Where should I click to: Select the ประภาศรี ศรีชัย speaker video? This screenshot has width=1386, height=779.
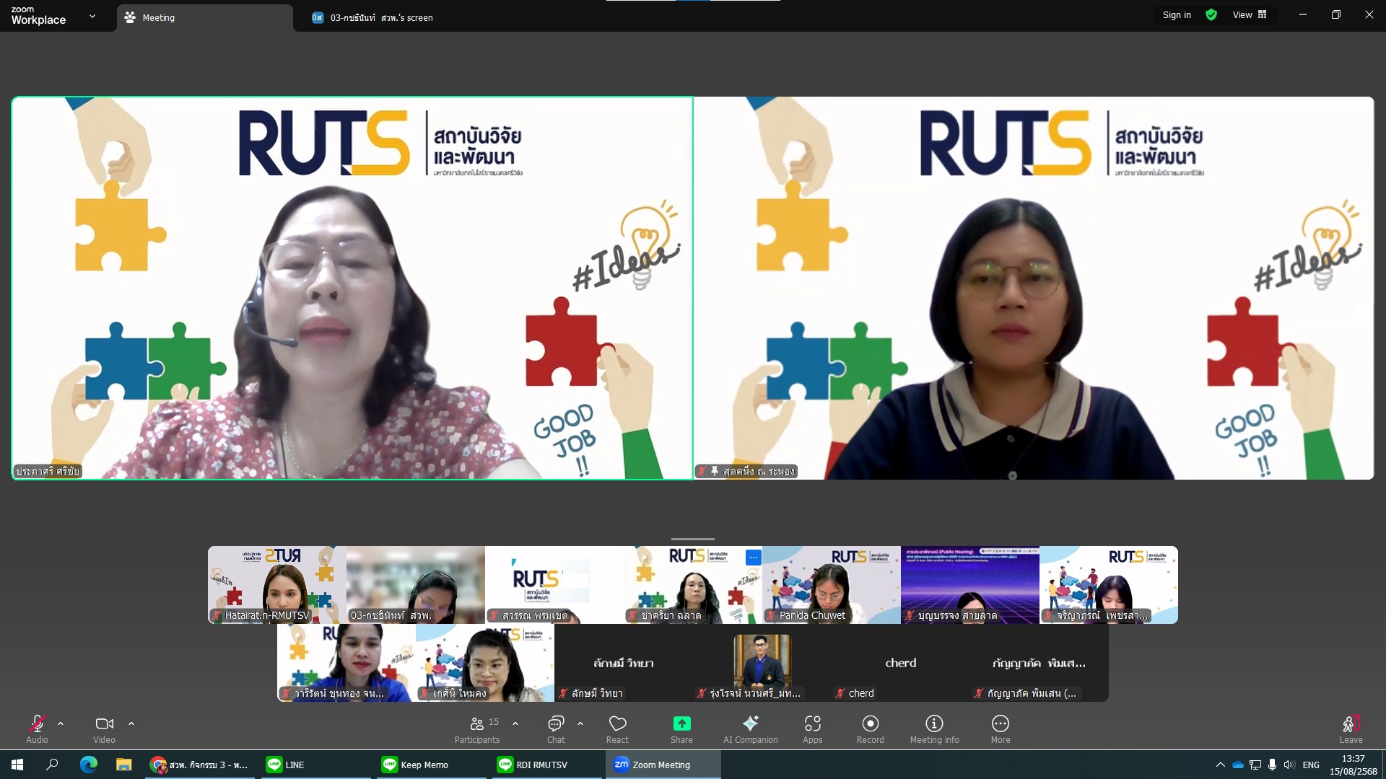[352, 288]
